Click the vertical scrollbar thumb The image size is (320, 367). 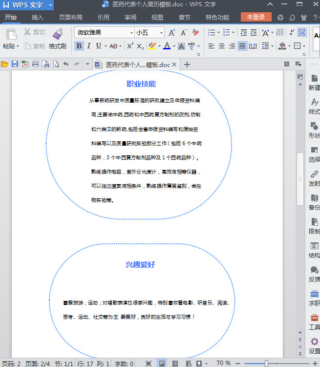coord(300,179)
